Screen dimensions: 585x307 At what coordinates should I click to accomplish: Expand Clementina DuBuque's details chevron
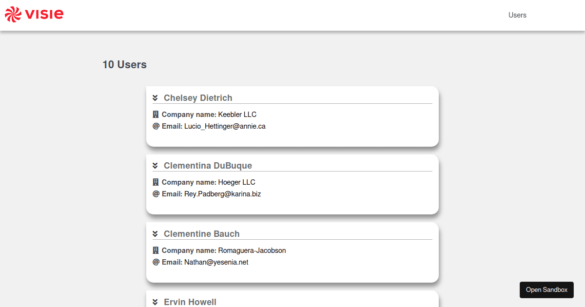[155, 166]
